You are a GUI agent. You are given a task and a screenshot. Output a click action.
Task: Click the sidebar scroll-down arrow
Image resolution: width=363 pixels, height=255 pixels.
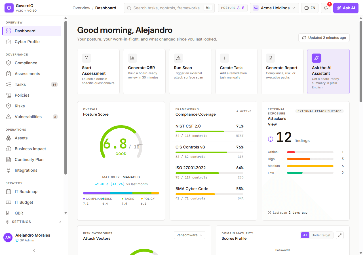[x=66, y=212]
